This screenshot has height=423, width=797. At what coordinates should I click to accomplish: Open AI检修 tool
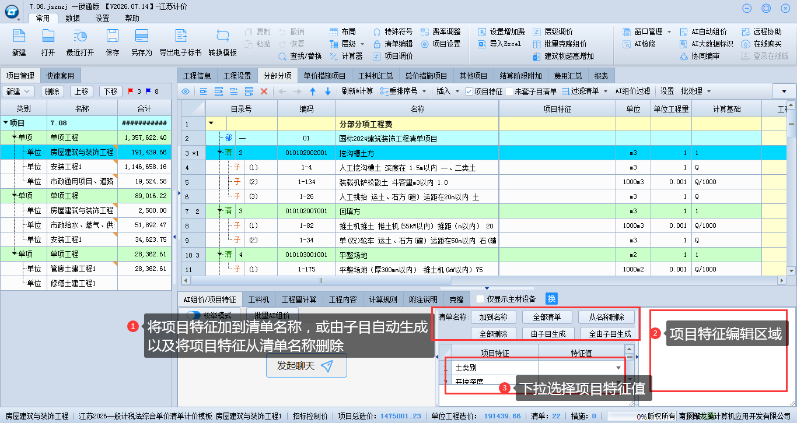639,44
